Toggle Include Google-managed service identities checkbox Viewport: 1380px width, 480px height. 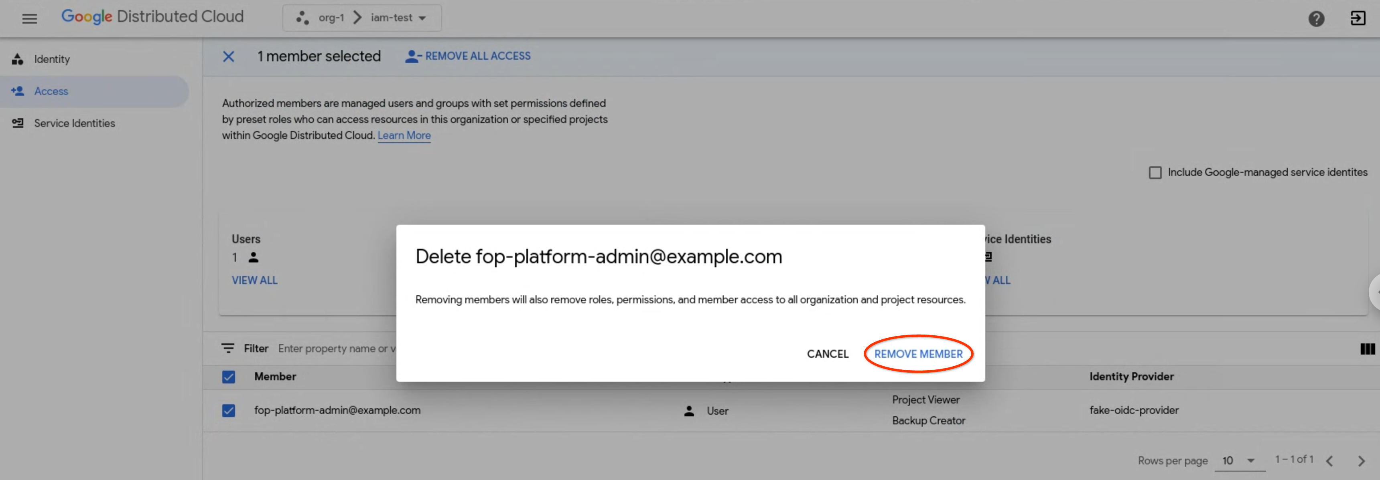coord(1155,172)
